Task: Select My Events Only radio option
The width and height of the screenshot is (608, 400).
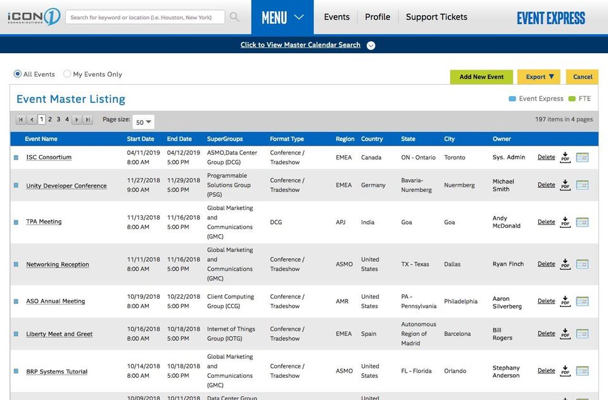Action: (67, 73)
